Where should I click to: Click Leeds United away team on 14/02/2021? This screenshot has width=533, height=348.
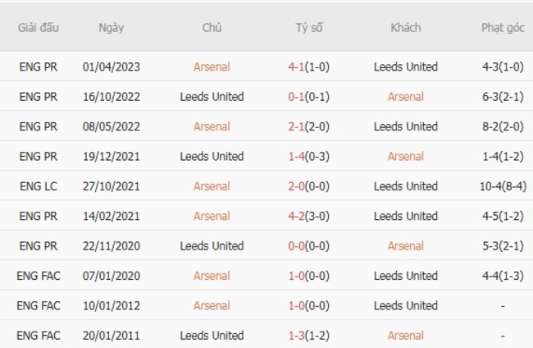[405, 216]
